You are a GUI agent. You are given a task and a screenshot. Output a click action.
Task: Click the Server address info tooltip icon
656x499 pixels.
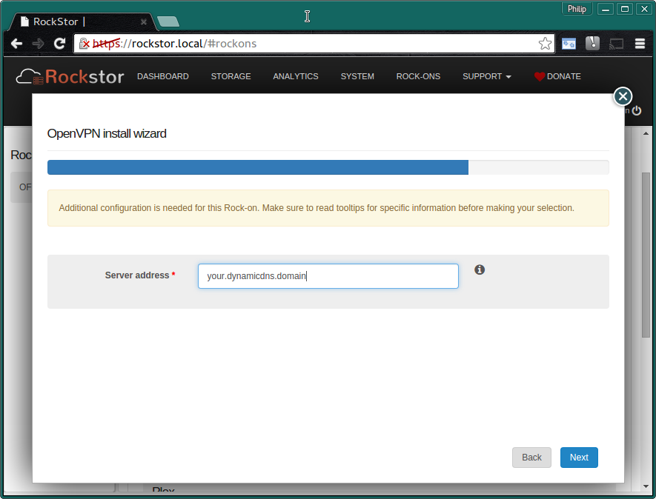[480, 269]
